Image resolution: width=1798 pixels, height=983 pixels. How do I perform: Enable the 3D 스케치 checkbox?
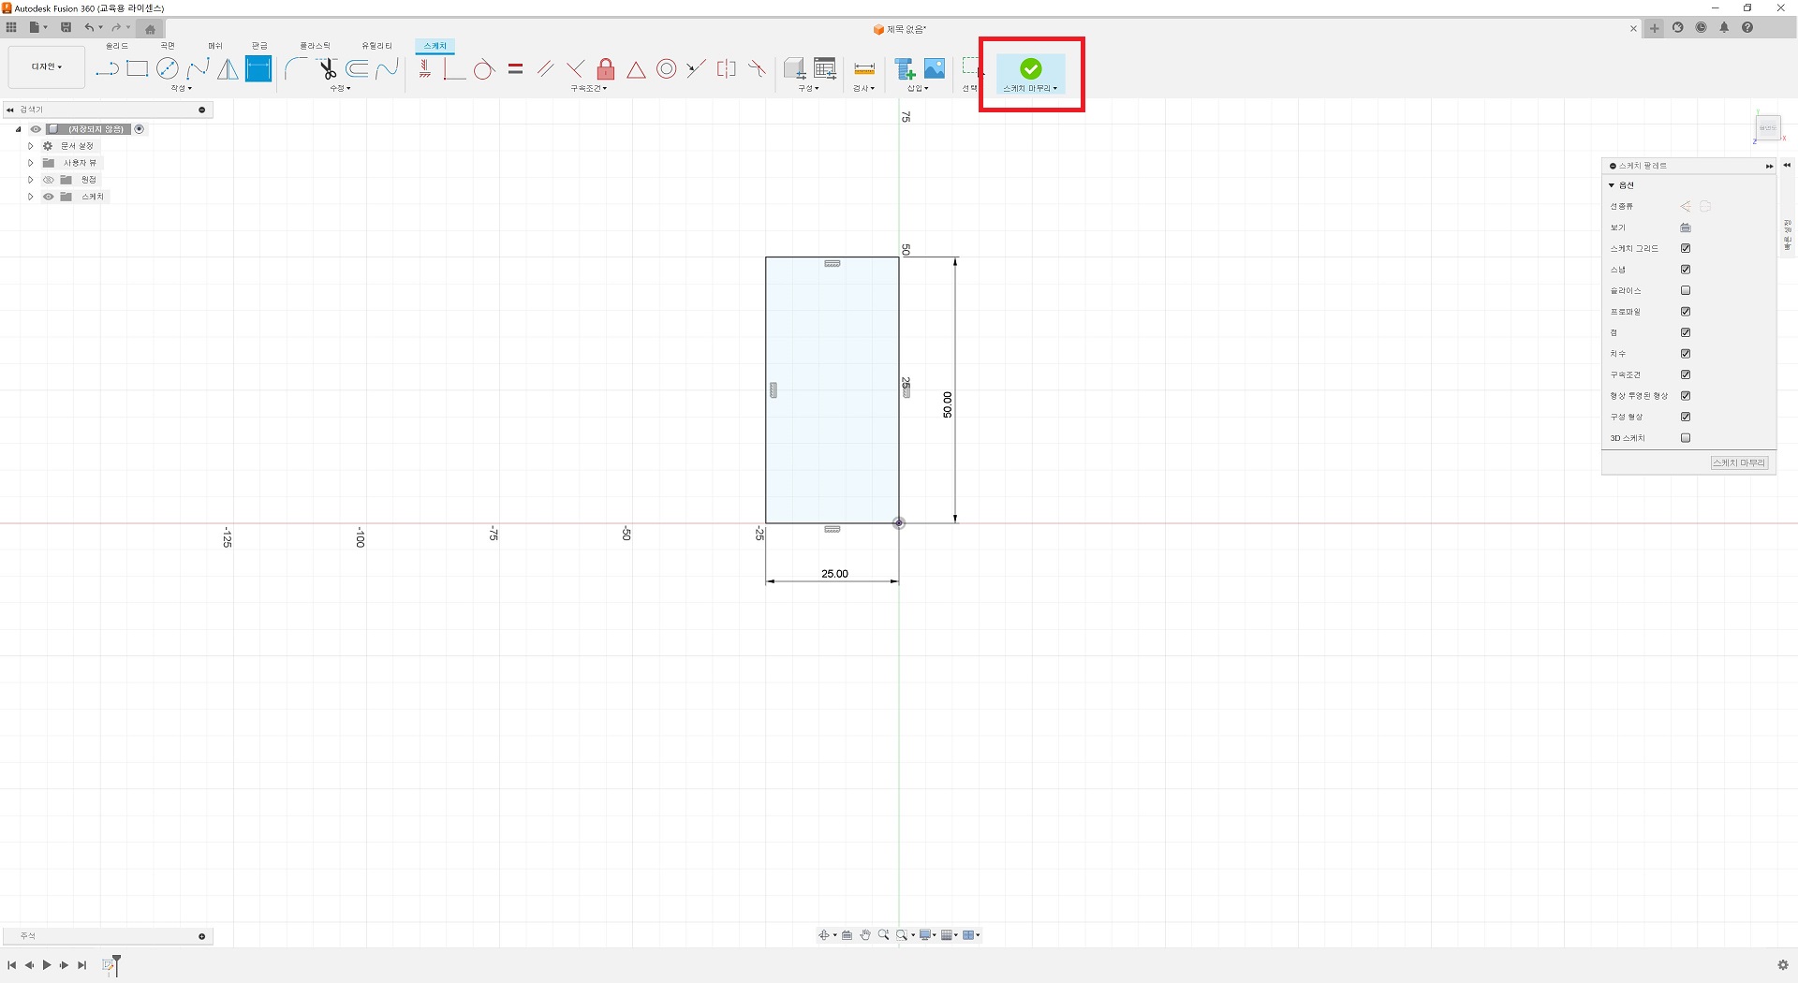coord(1686,438)
